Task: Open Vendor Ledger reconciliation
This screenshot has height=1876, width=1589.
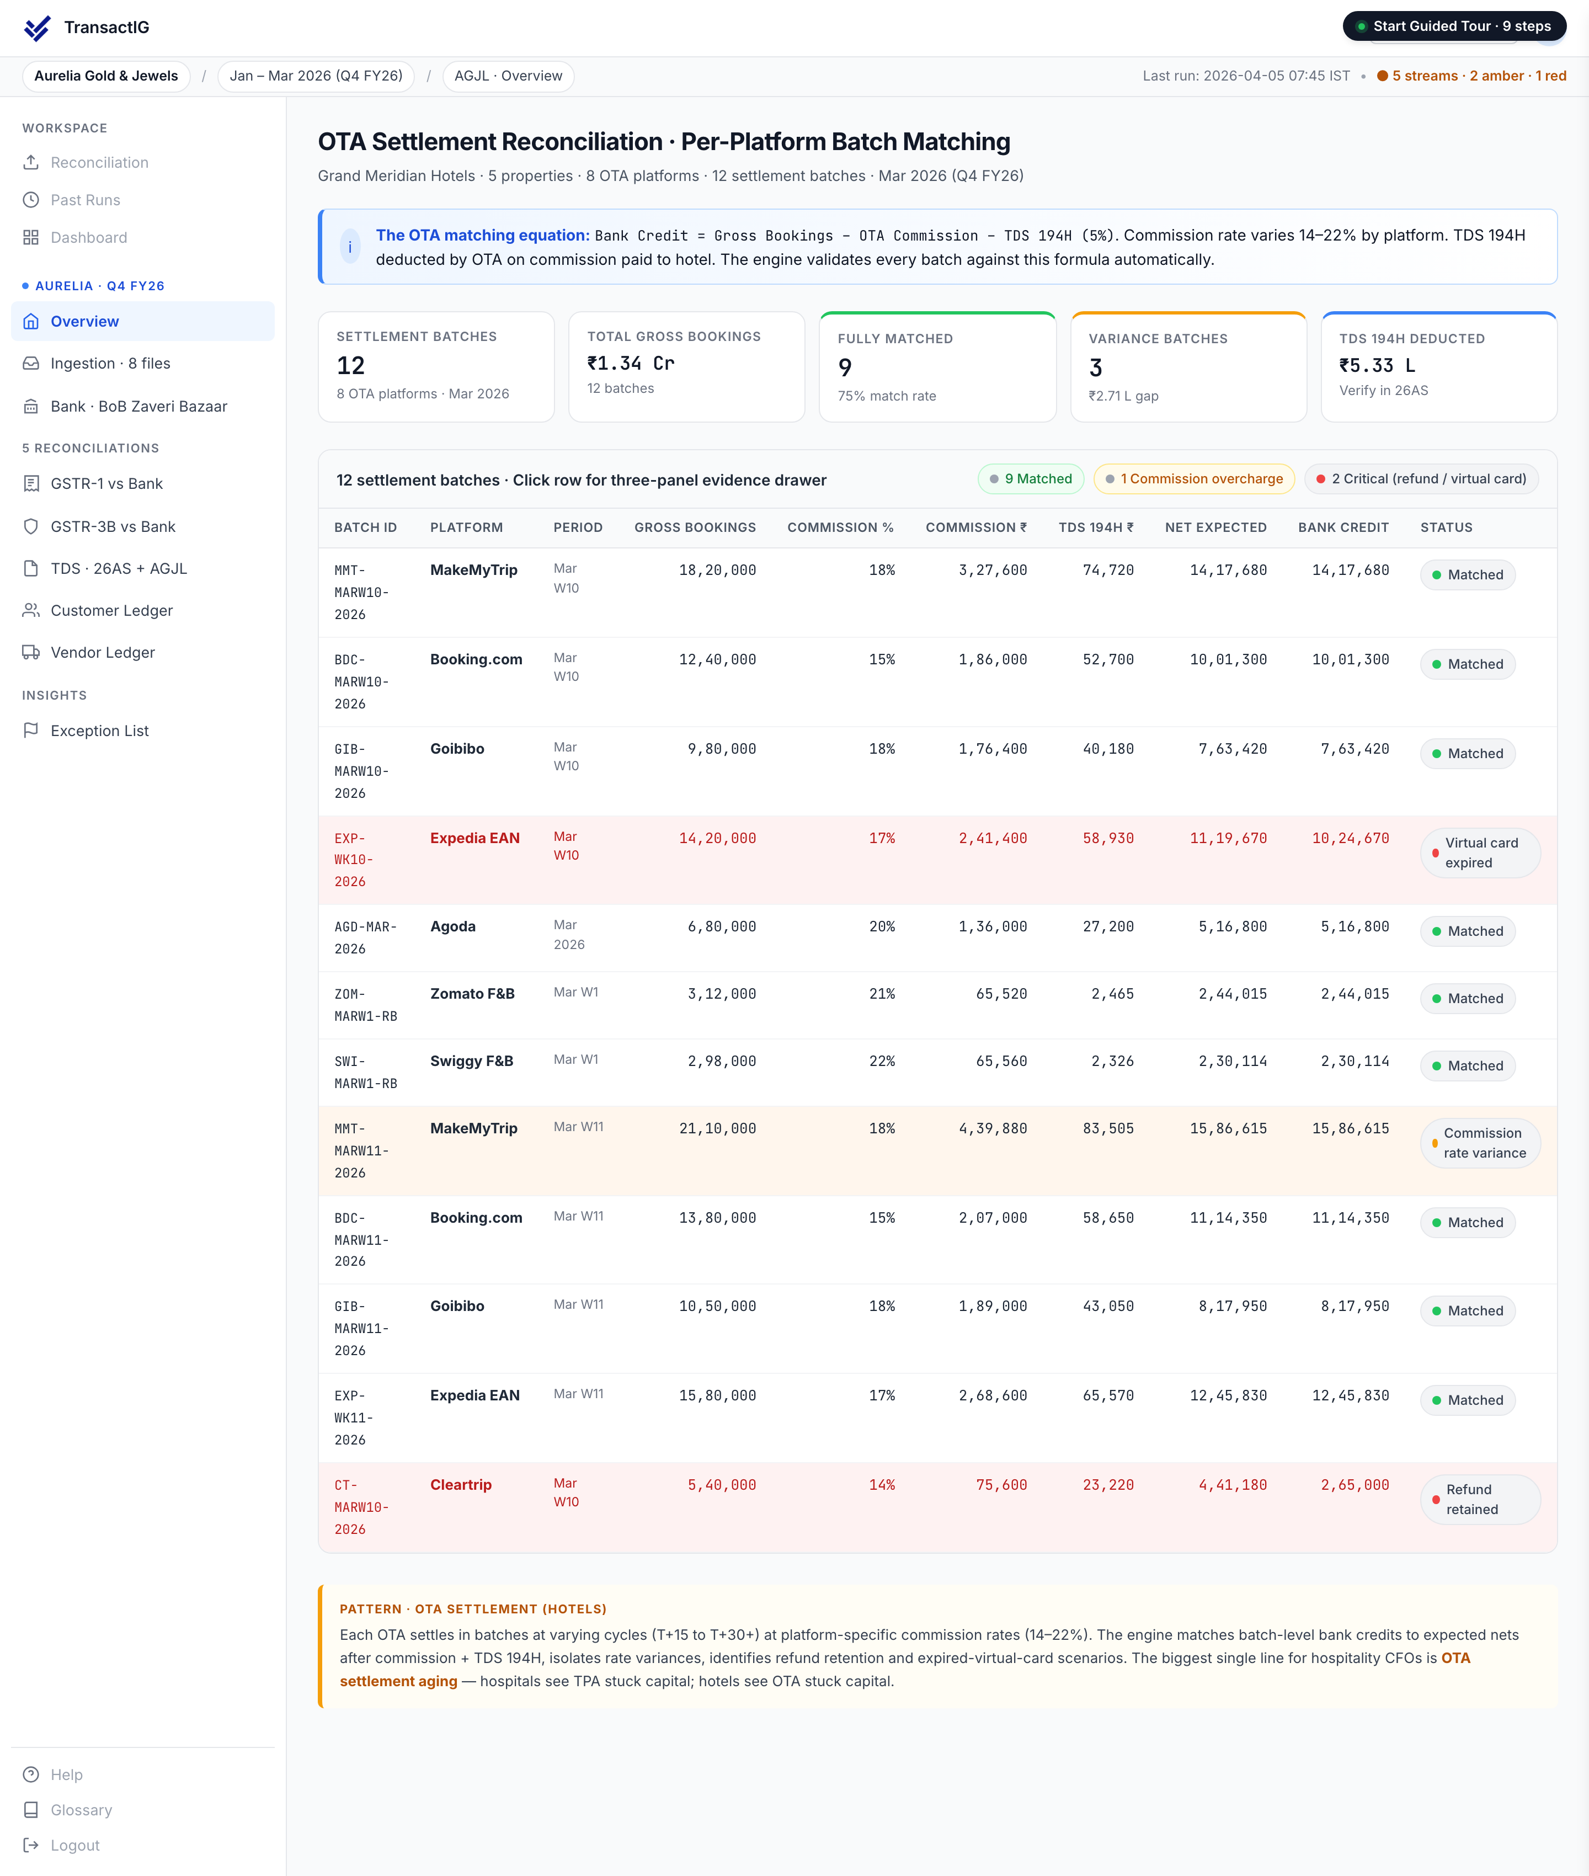Action: 142,652
